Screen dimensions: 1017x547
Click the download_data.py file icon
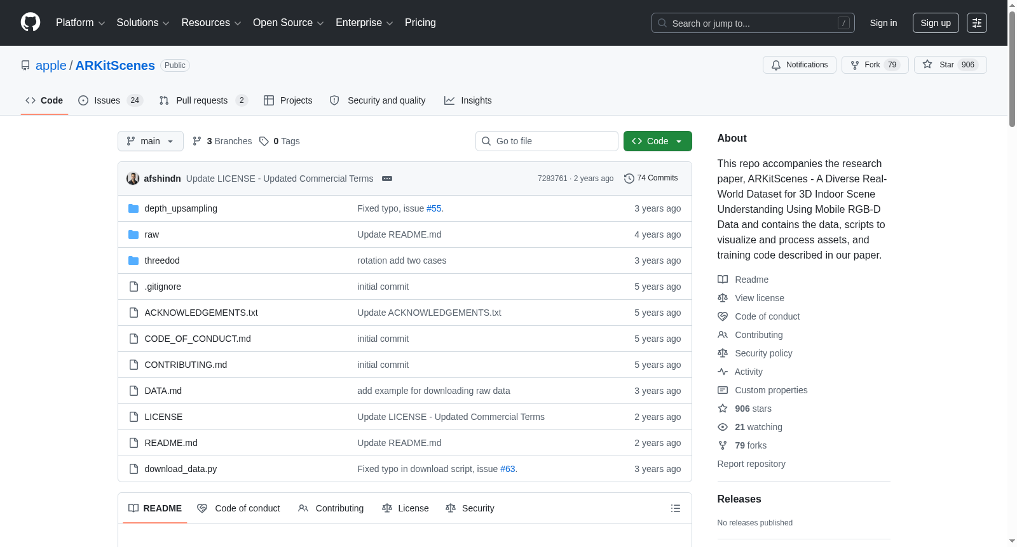pos(133,469)
